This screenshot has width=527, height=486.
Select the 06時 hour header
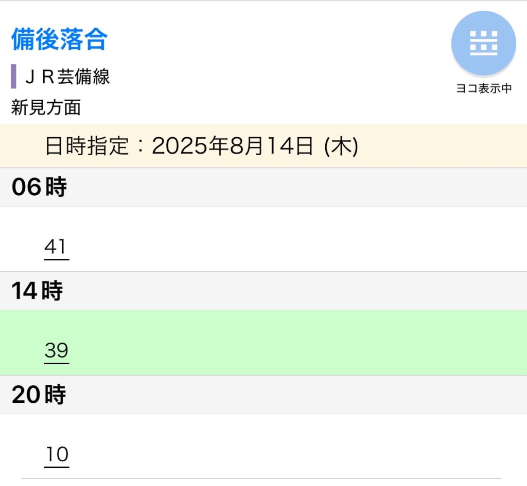point(39,188)
